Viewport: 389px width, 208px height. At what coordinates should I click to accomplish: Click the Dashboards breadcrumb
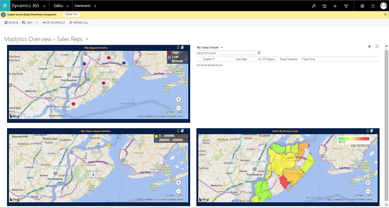83,6
